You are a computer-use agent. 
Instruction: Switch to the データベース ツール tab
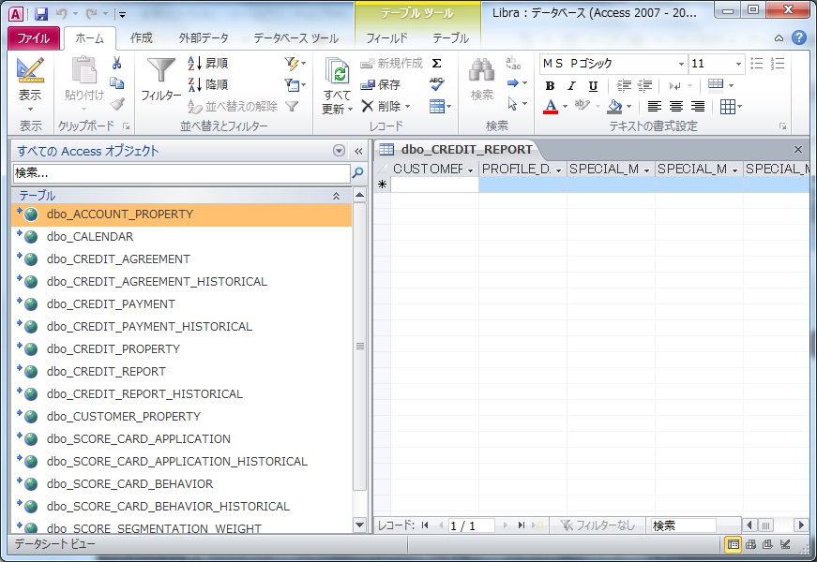tap(296, 38)
